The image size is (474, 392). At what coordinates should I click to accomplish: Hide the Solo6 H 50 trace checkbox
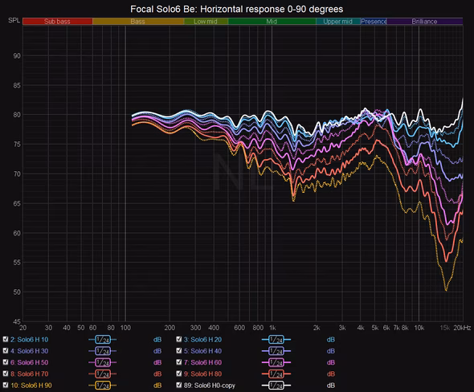point(6,362)
